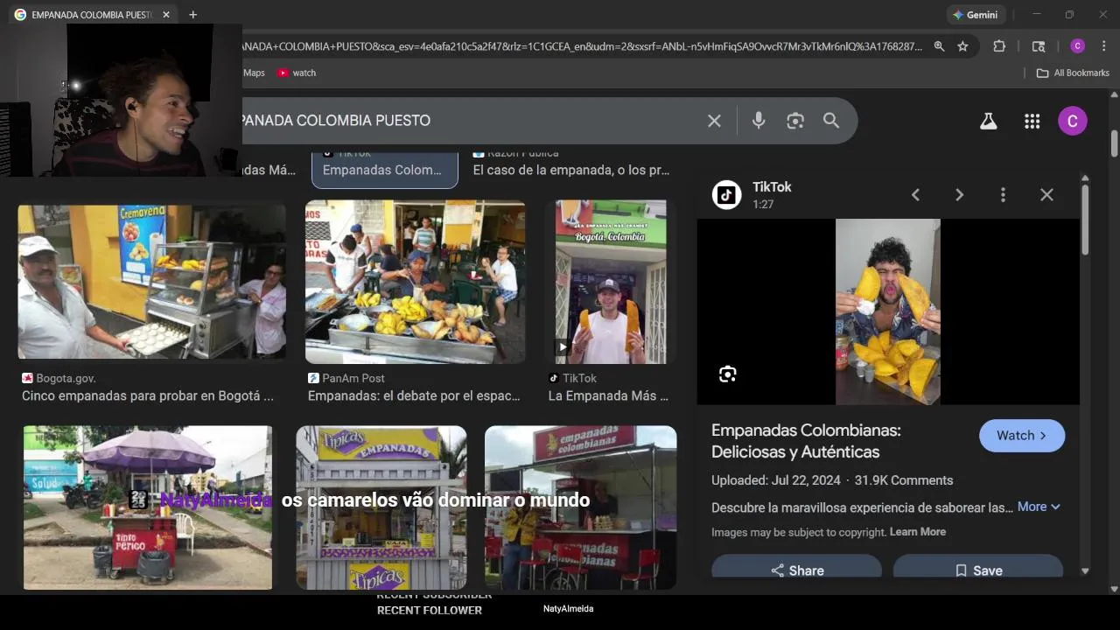
Task: Close the image preview panel
Action: point(1046,195)
